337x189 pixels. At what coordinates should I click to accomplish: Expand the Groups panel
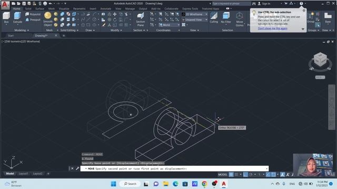[313, 30]
